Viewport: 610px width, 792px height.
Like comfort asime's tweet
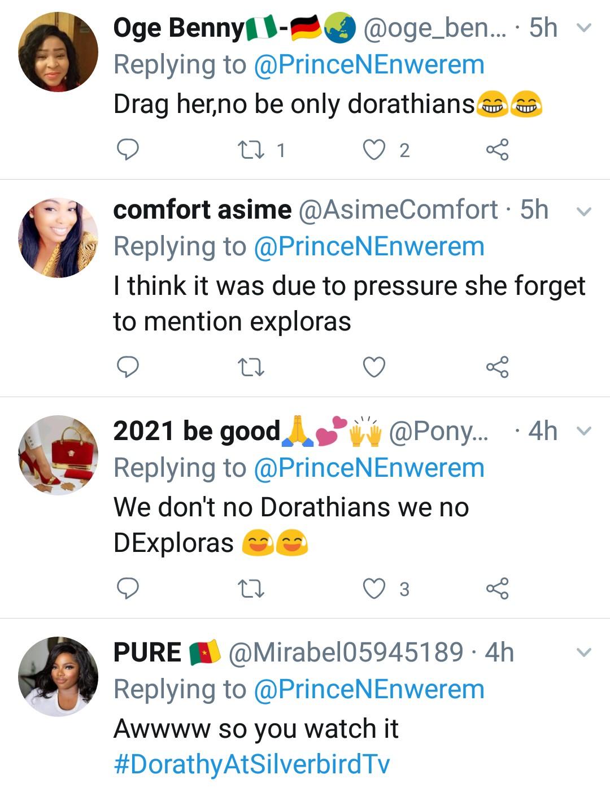click(373, 367)
